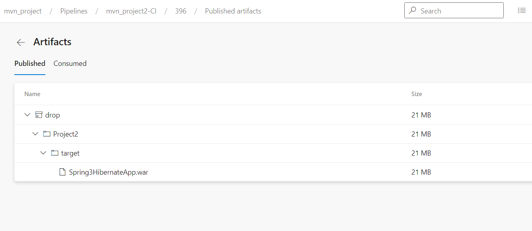Collapse the target folder chevron
Image resolution: width=532 pixels, height=231 pixels.
[x=43, y=153]
